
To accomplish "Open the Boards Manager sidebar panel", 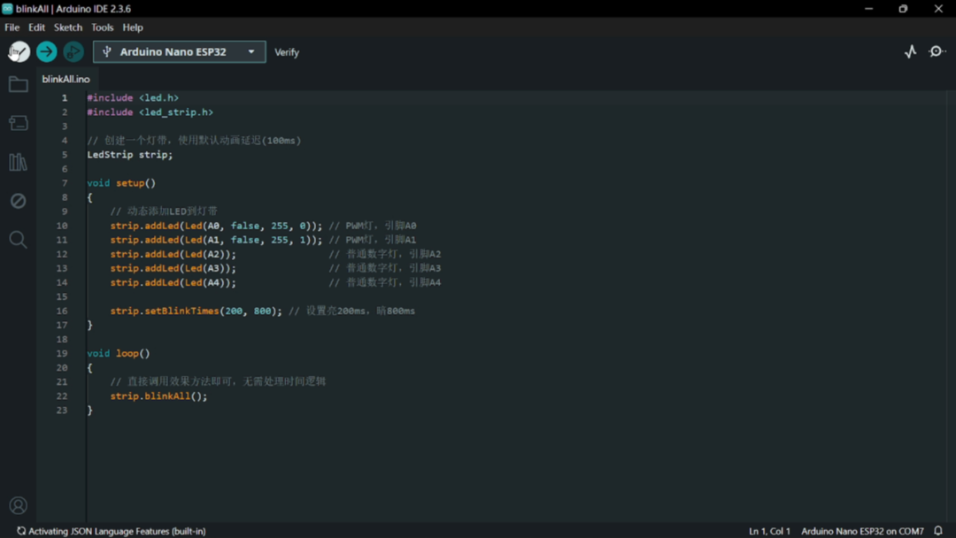I will (x=18, y=124).
